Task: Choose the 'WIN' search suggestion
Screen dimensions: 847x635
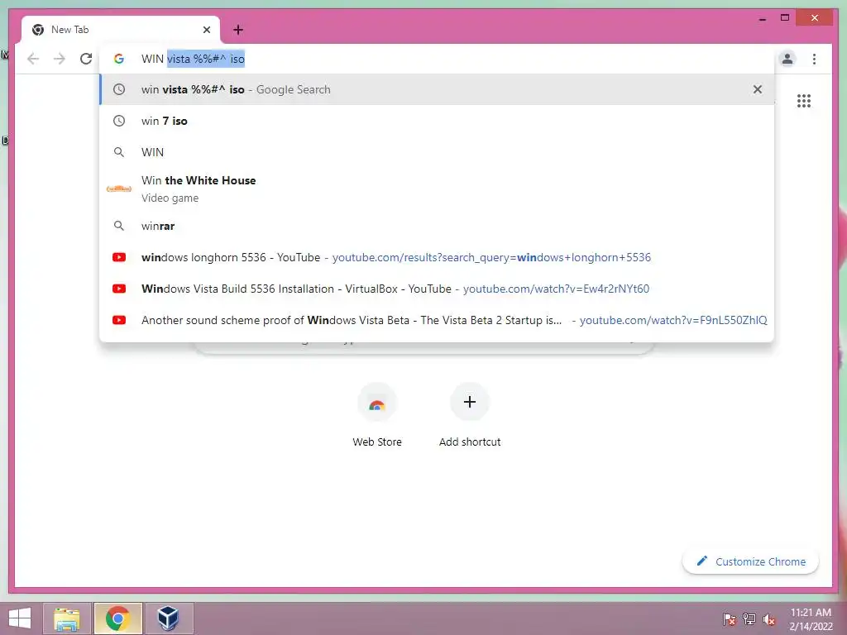Action: (x=437, y=152)
